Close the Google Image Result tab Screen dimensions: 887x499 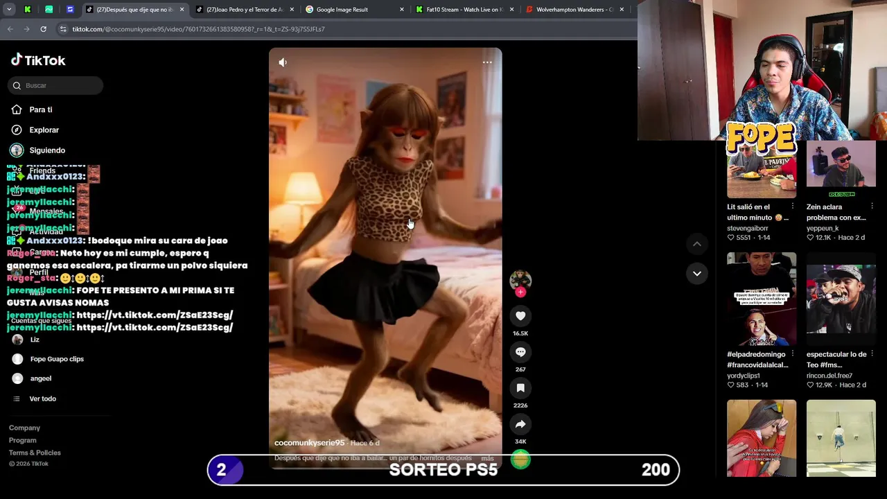pyautogui.click(x=401, y=10)
